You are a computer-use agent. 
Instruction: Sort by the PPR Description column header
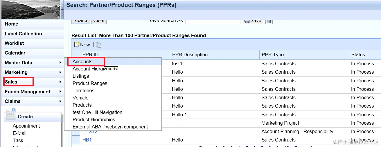[x=190, y=55]
